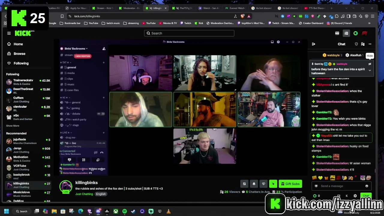This screenshot has height=216, width=384.
Task: Open the chat three-dot options menu
Action: [x=370, y=44]
